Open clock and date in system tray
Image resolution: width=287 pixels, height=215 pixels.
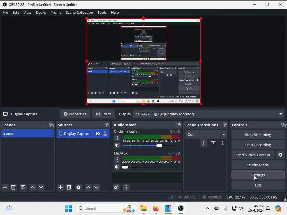click(256, 208)
